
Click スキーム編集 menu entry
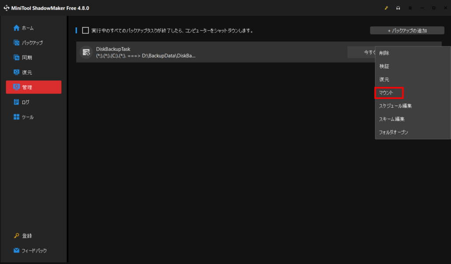click(x=392, y=119)
